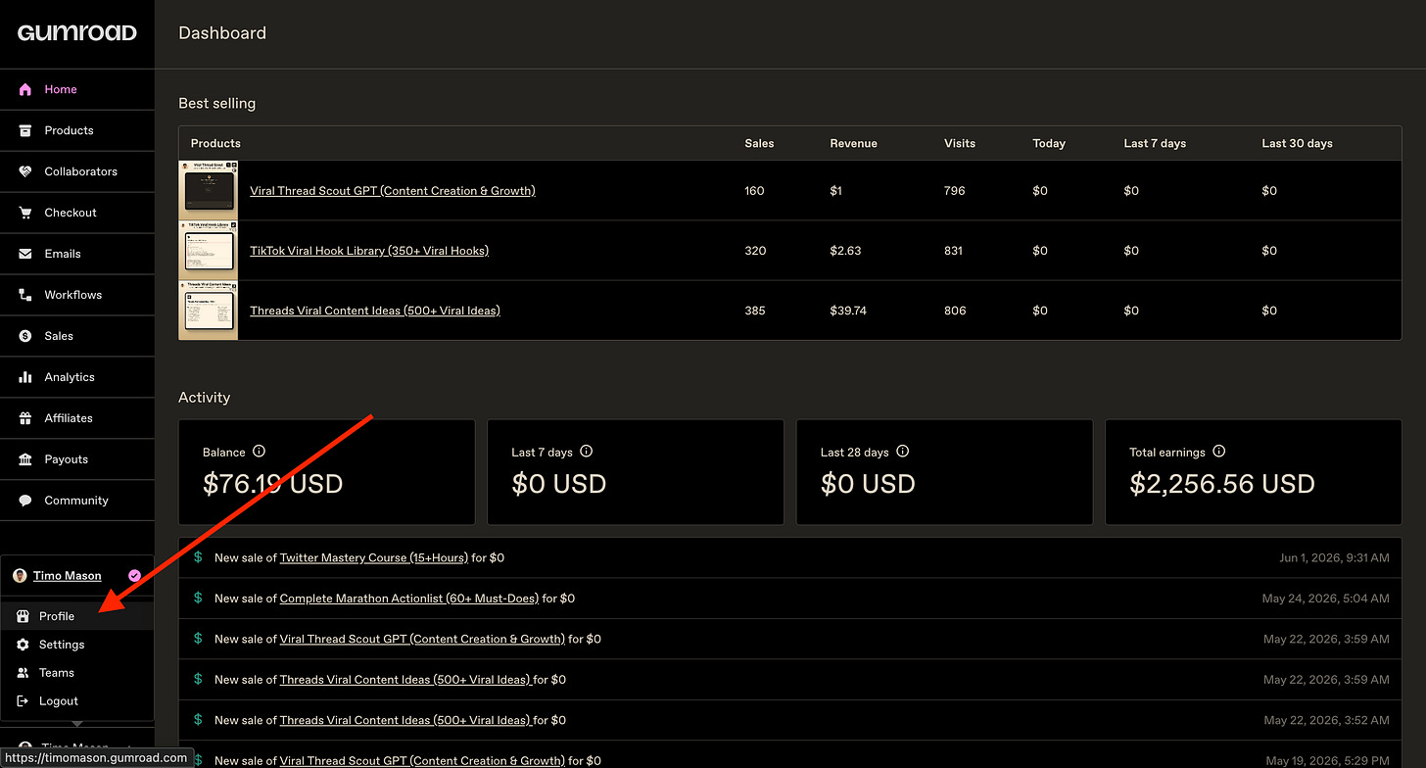The width and height of the screenshot is (1426, 768).
Task: Click the Community chat bubble icon
Action: tap(25, 501)
